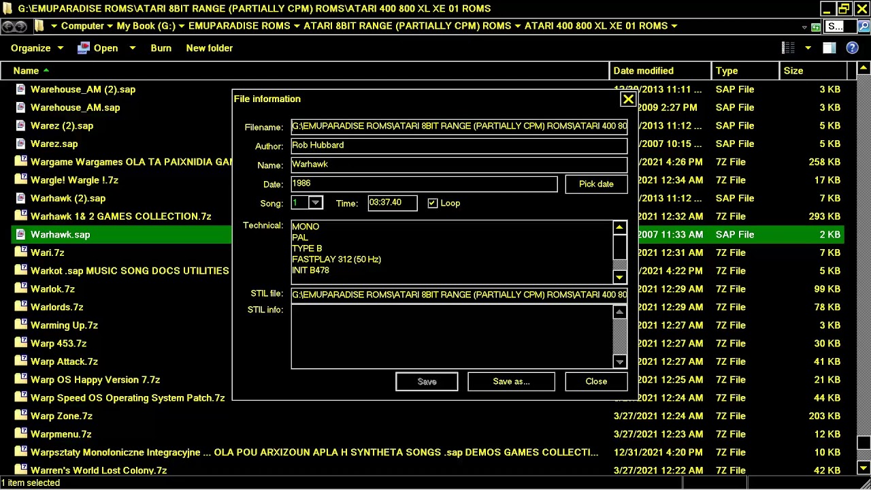Select the Warp 453.7z archive icon

[20, 344]
